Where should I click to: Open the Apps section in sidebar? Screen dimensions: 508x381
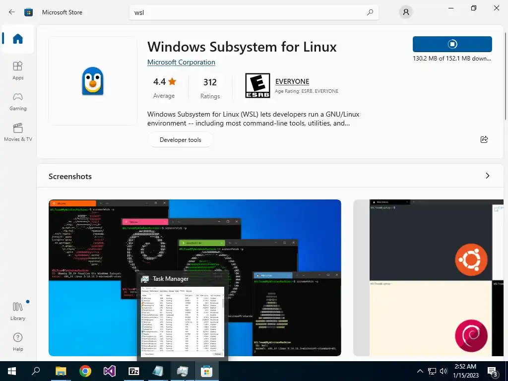coord(18,70)
